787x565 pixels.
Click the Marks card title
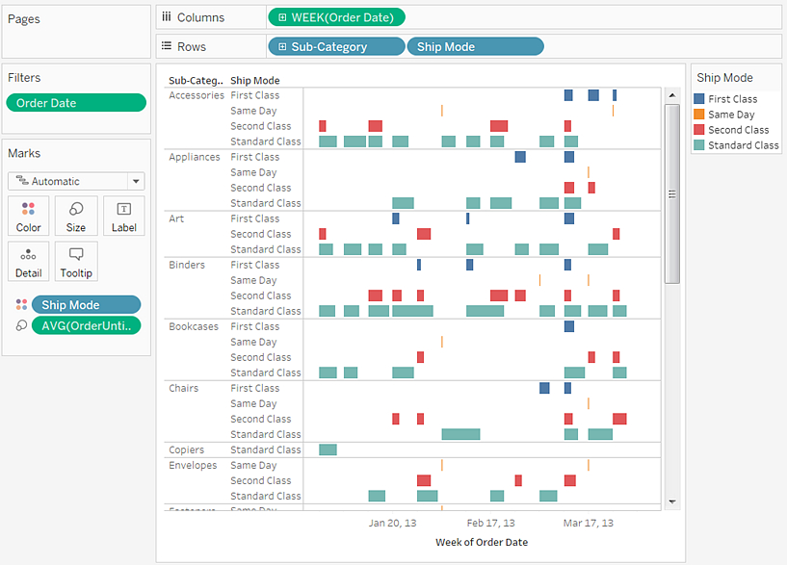coord(24,153)
